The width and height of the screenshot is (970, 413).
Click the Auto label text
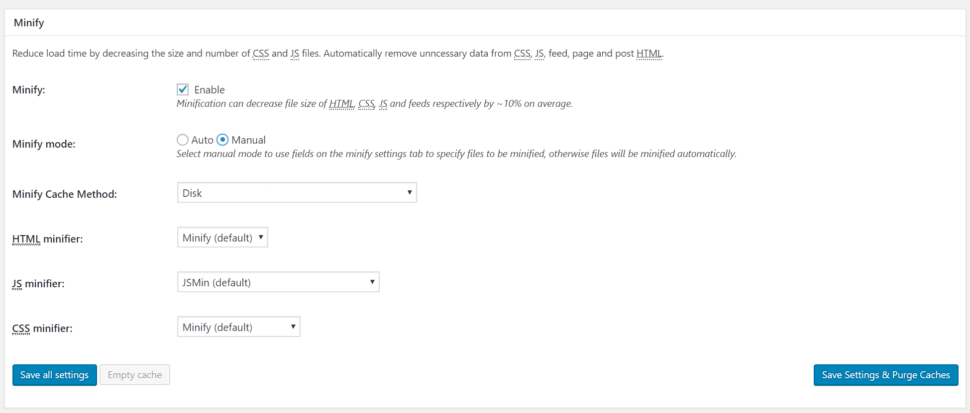[203, 140]
